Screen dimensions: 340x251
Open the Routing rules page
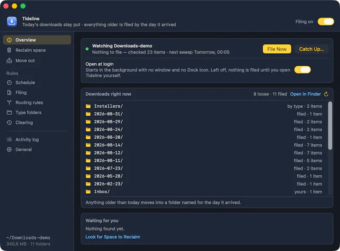point(37,102)
